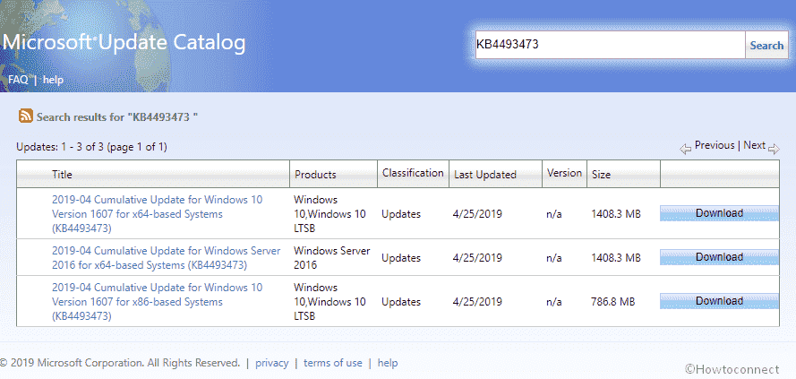Open Windows Server 2016 x64 update link

[x=166, y=257]
